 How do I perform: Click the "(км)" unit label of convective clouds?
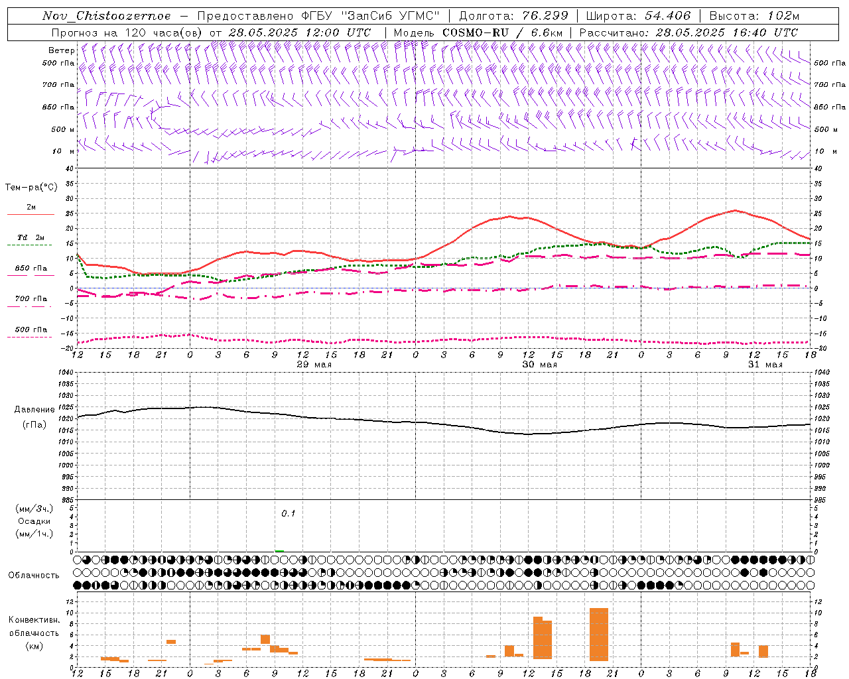(x=34, y=645)
